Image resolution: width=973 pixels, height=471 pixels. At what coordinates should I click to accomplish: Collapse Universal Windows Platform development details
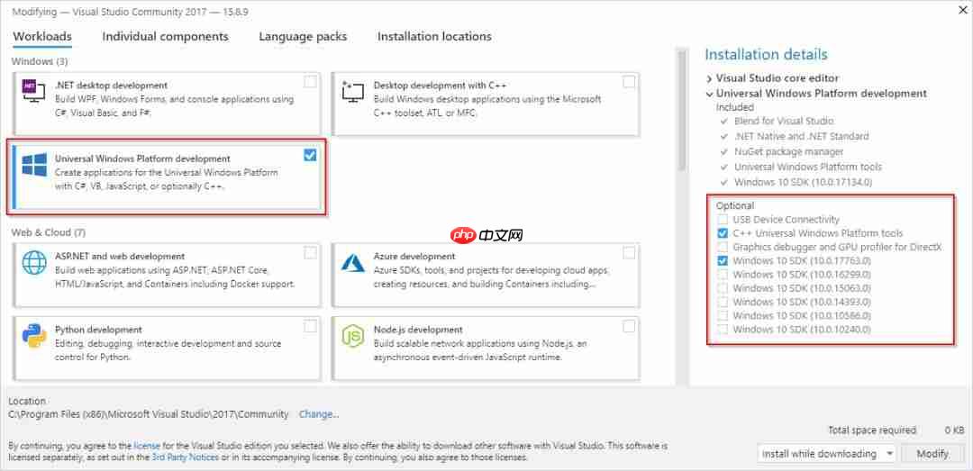[x=709, y=94]
